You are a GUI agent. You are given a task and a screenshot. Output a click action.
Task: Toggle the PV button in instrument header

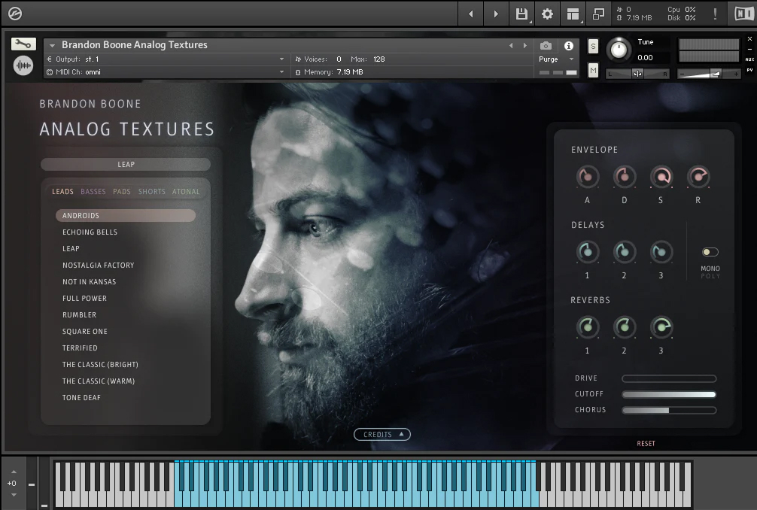point(749,70)
